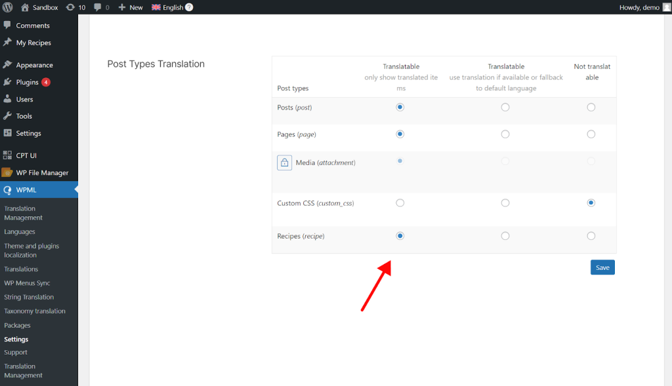Set Recipes as Not translatable

point(591,236)
